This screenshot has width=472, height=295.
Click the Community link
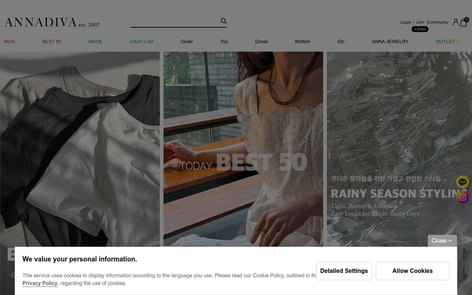tap(437, 22)
